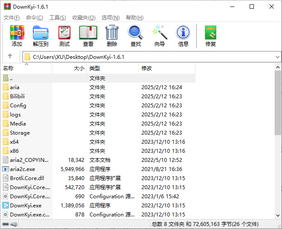Click the WinRAR icon in title bar

tap(7, 6)
